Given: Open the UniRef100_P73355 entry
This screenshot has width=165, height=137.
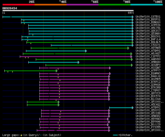Looking at the screenshot, I should [x=148, y=127].
